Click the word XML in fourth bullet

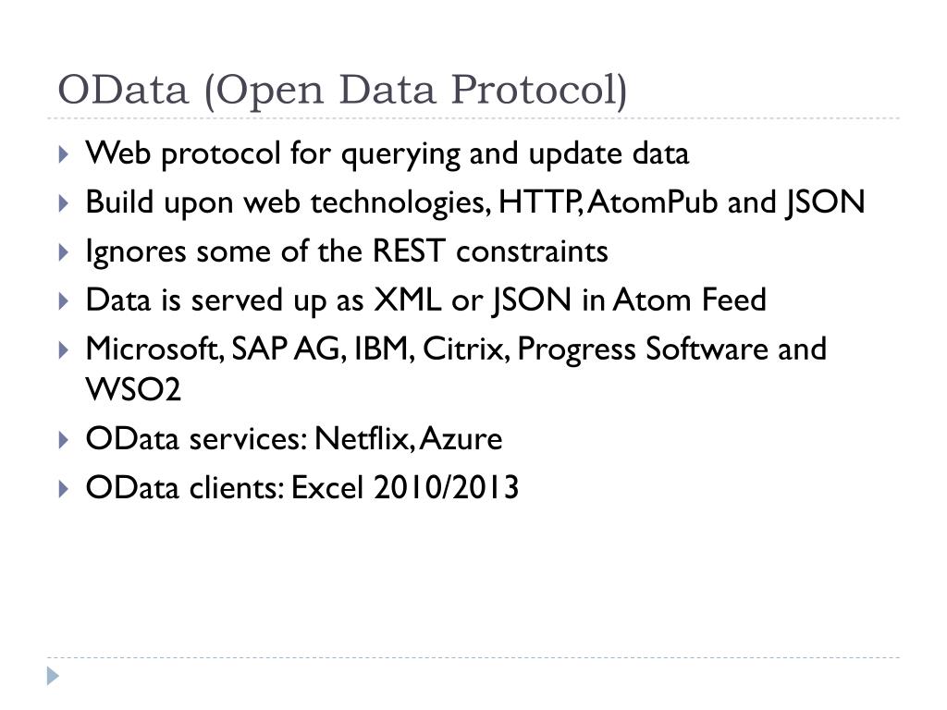click(x=408, y=300)
